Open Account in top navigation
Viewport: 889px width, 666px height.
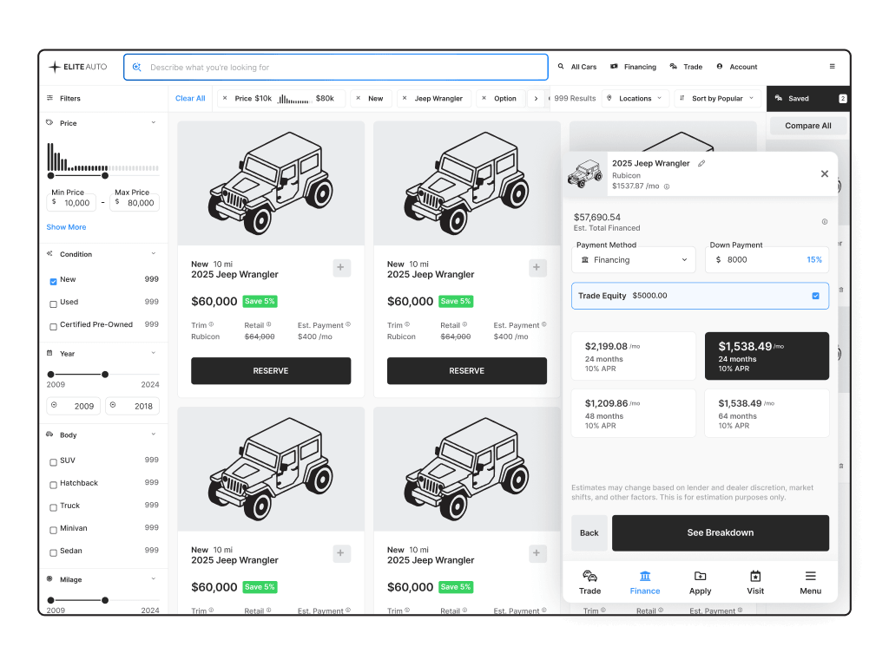pyautogui.click(x=736, y=67)
